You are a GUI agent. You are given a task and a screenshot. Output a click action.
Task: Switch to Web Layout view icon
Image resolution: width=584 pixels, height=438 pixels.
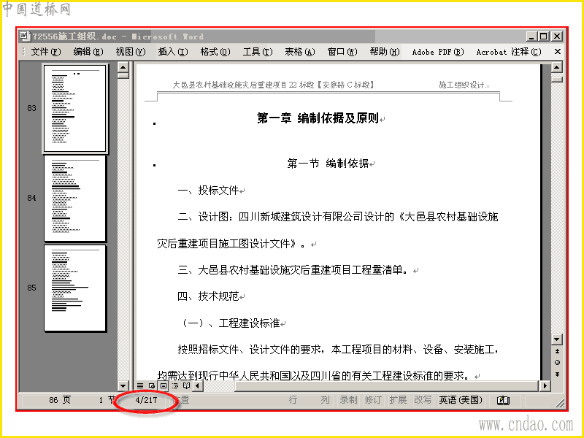click(x=152, y=386)
